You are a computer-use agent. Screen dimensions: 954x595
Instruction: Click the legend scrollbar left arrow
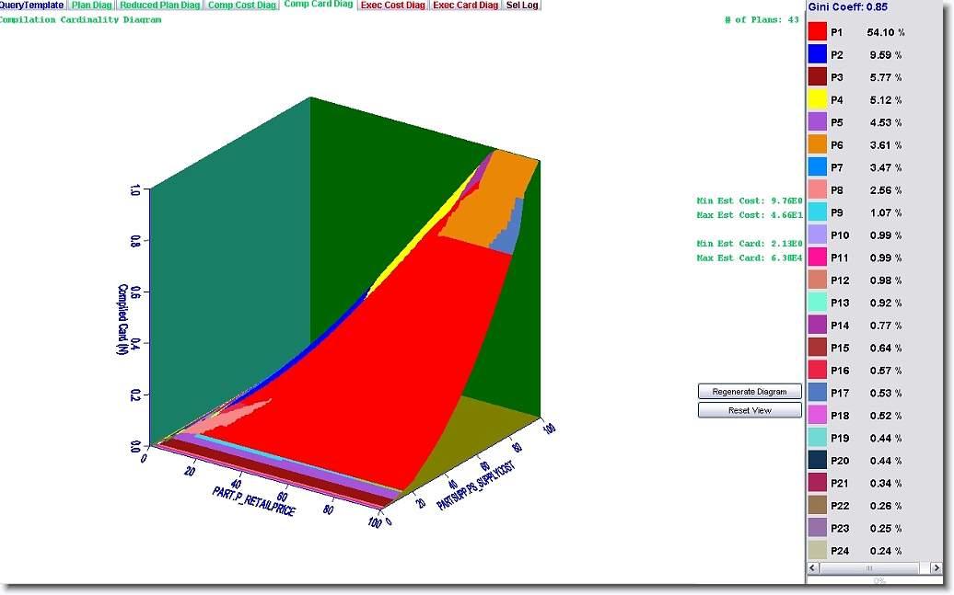(x=814, y=569)
